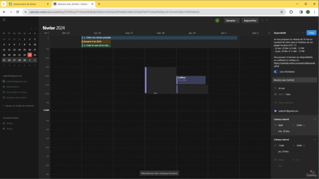Screen dimensions: 319x179
Task: Click the empty Début time field
Action: click(x=281, y=160)
